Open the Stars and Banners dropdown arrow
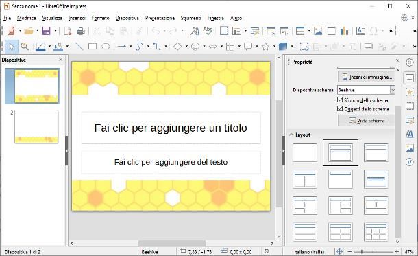 tap(274, 47)
